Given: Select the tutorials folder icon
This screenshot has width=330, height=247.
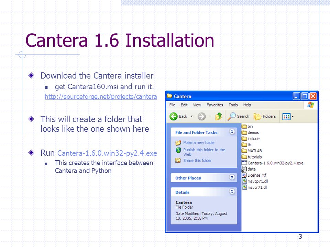Looking at the screenshot, I should [x=244, y=157].
